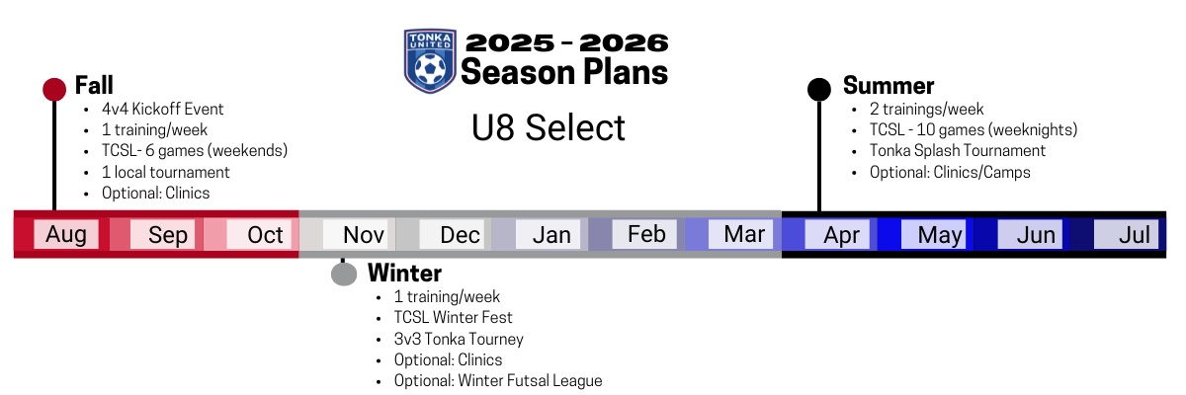Click the May month label
Viewport: 1186px width, 395px height.
pos(939,235)
